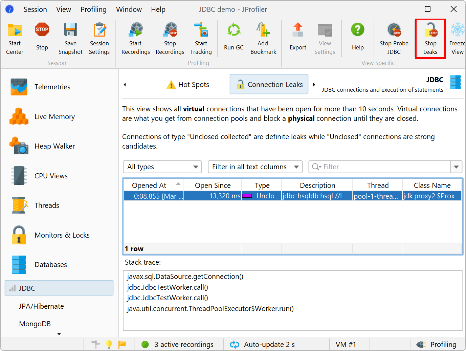Open the Databases section
This screenshot has width=466, height=351.
point(51,265)
